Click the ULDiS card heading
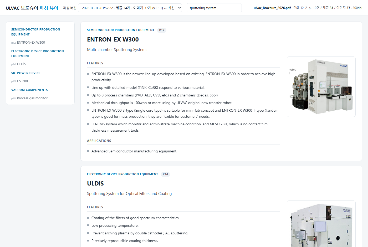 coord(95,183)
